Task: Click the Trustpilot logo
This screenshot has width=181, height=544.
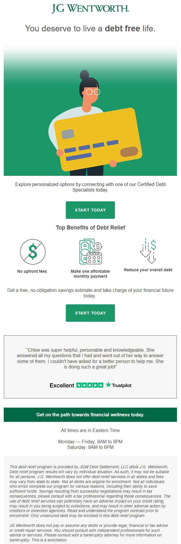Action: (119, 385)
